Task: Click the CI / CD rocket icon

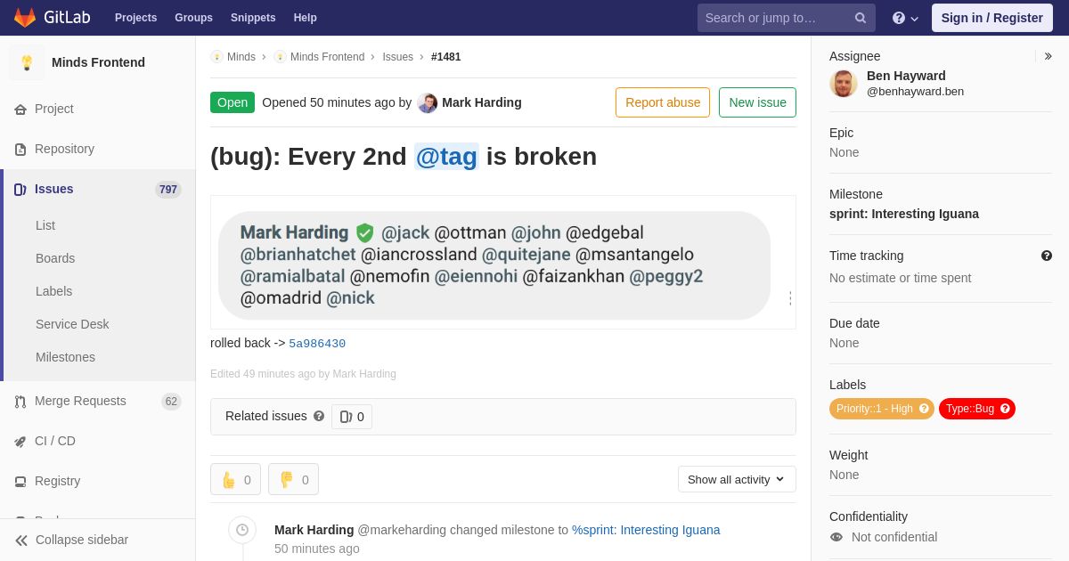Action: pyautogui.click(x=20, y=442)
